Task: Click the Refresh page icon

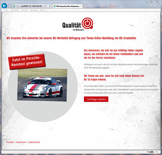Action: 50,6
